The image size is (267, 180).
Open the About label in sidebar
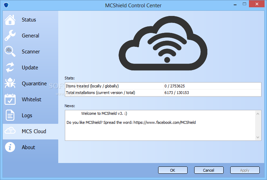[28, 147]
